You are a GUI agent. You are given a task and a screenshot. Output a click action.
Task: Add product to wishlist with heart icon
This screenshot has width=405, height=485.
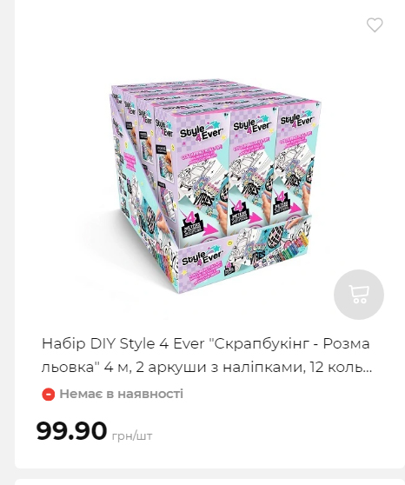point(375,25)
